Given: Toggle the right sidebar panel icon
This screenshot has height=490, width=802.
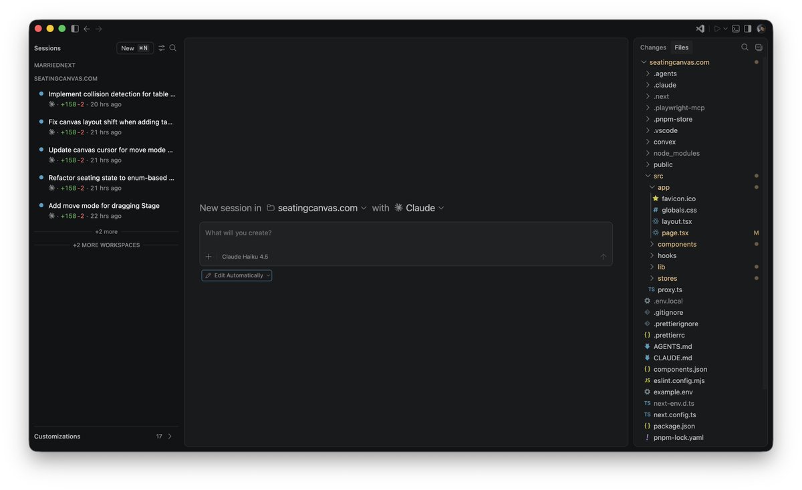Looking at the screenshot, I should (x=748, y=29).
